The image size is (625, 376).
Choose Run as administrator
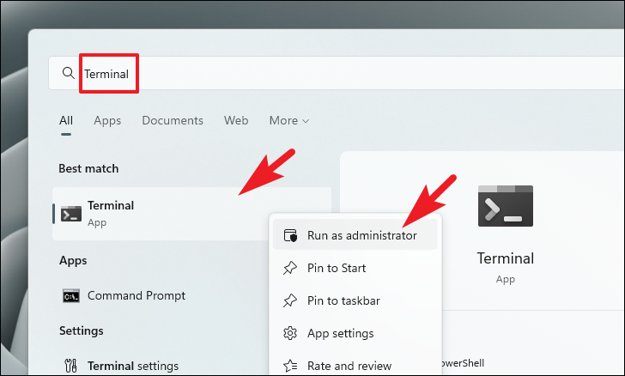click(355, 235)
